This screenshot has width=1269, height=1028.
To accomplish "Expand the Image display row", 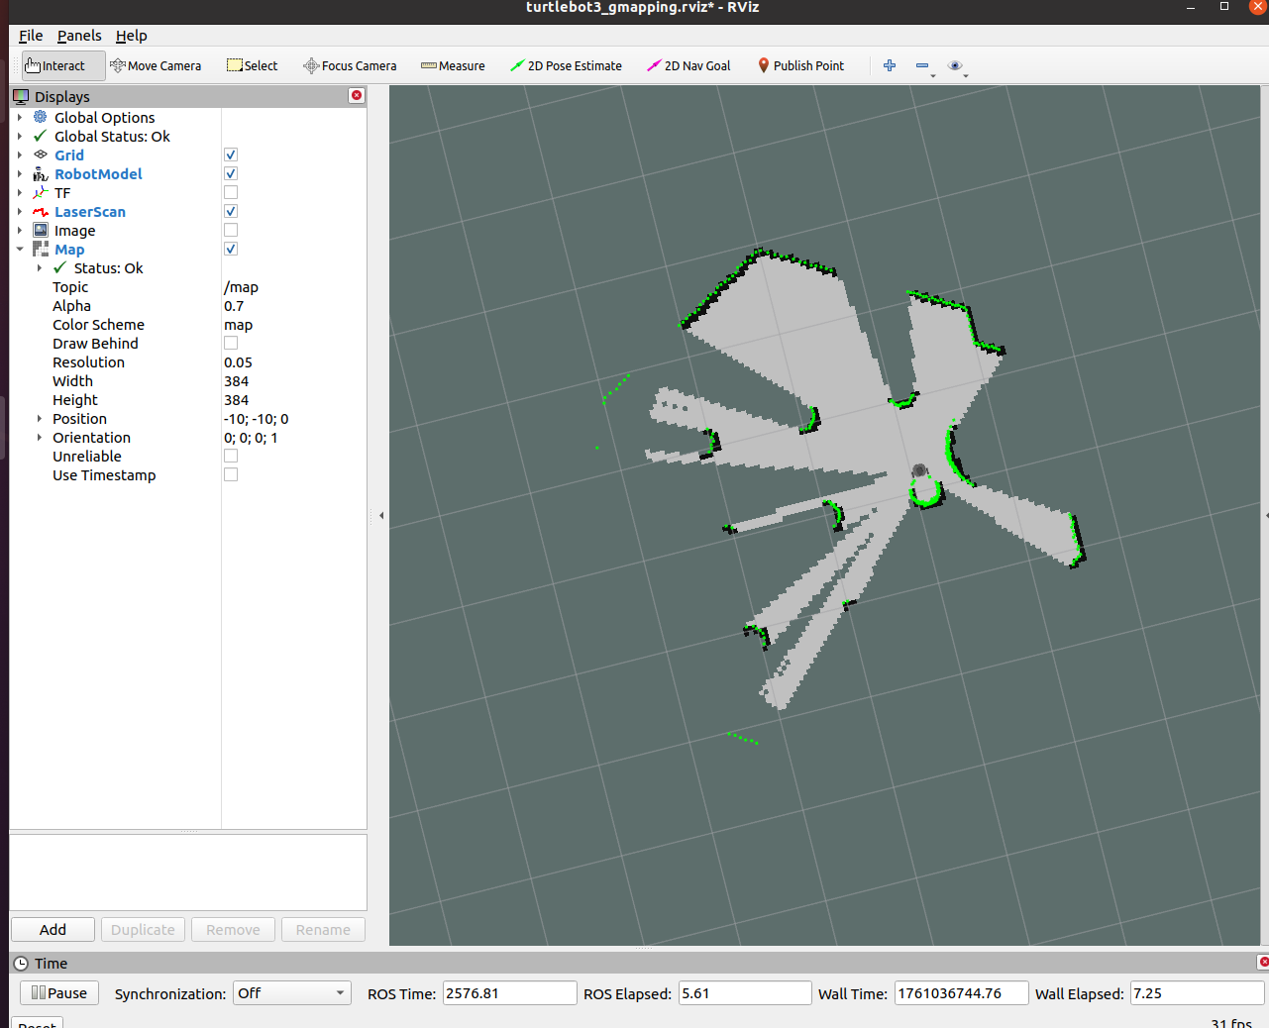I will click(20, 230).
